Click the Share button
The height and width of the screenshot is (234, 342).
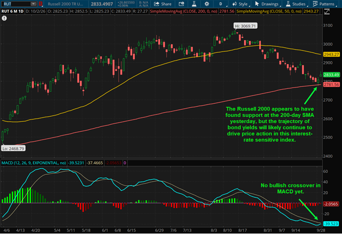click(163, 4)
